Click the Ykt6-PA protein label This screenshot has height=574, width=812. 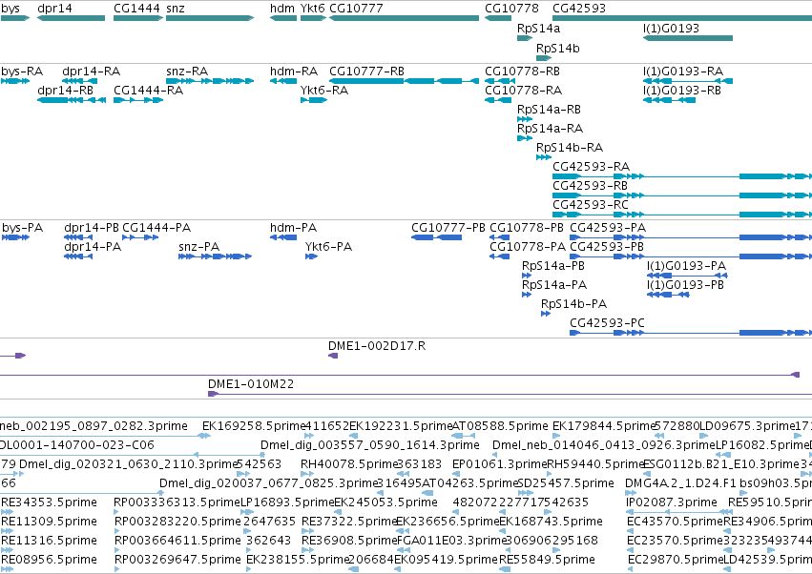[329, 247]
